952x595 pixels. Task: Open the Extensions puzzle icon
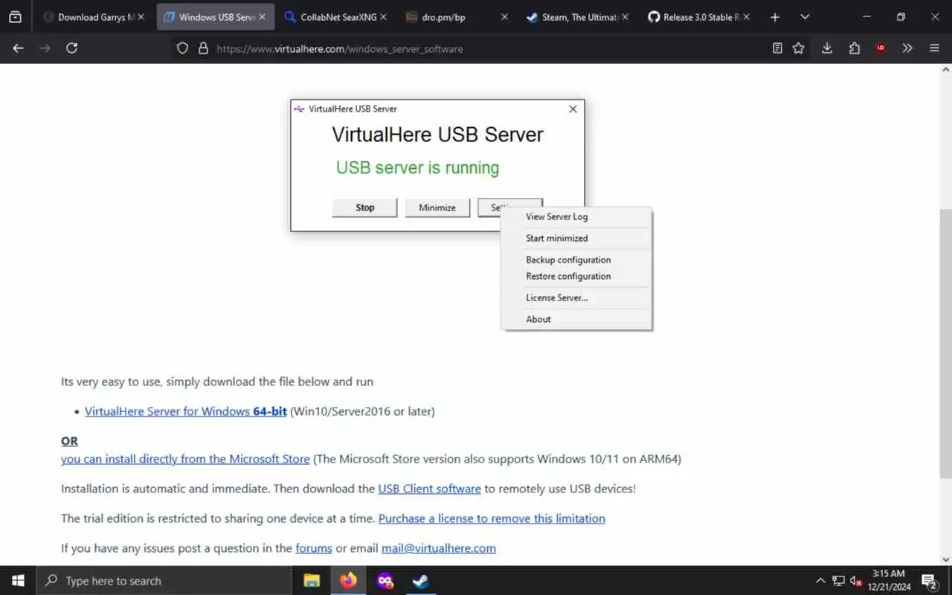(x=854, y=48)
